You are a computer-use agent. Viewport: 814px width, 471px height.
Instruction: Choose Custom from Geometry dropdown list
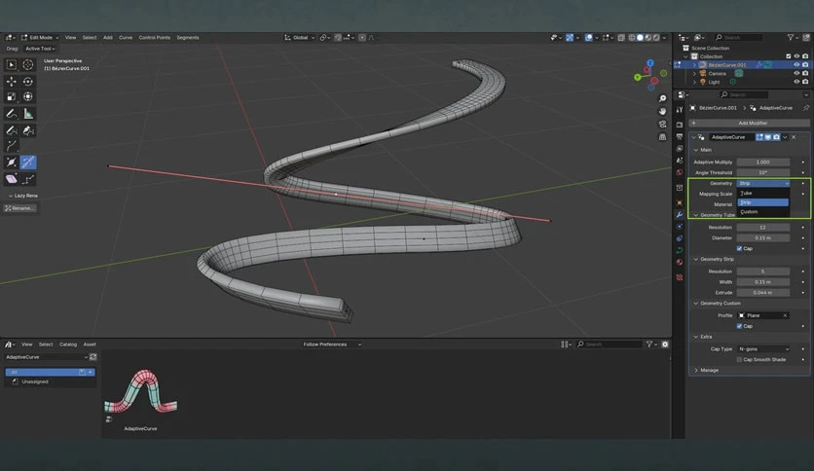[763, 211]
